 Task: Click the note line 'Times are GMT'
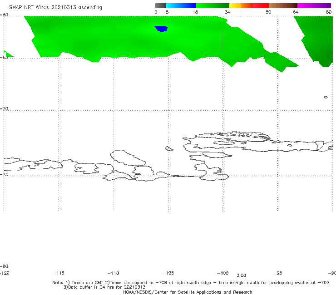click(88, 283)
